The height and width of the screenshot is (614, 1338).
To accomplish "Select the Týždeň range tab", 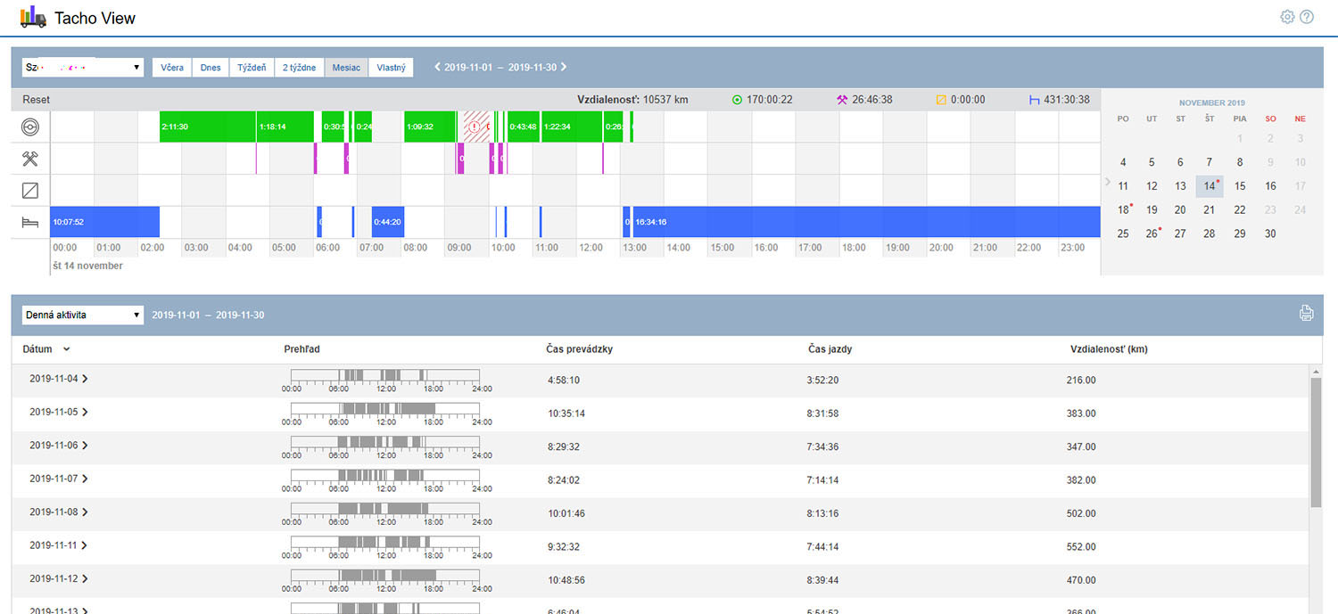I will tap(252, 67).
